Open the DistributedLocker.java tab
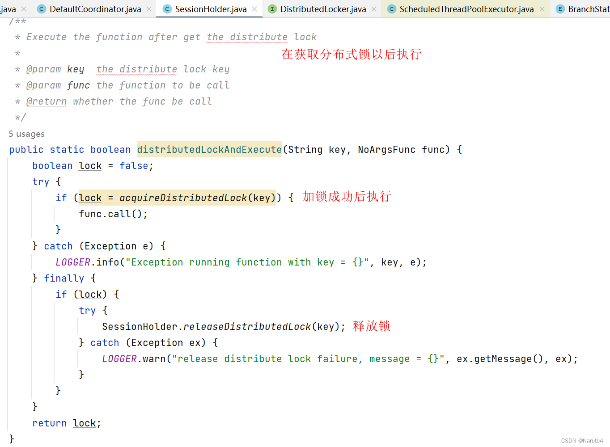This screenshot has height=447, width=610. tap(323, 9)
